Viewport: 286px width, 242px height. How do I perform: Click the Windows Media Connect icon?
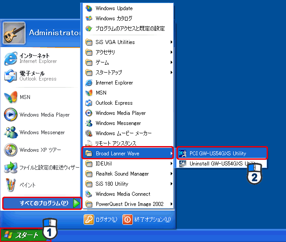[89, 194]
